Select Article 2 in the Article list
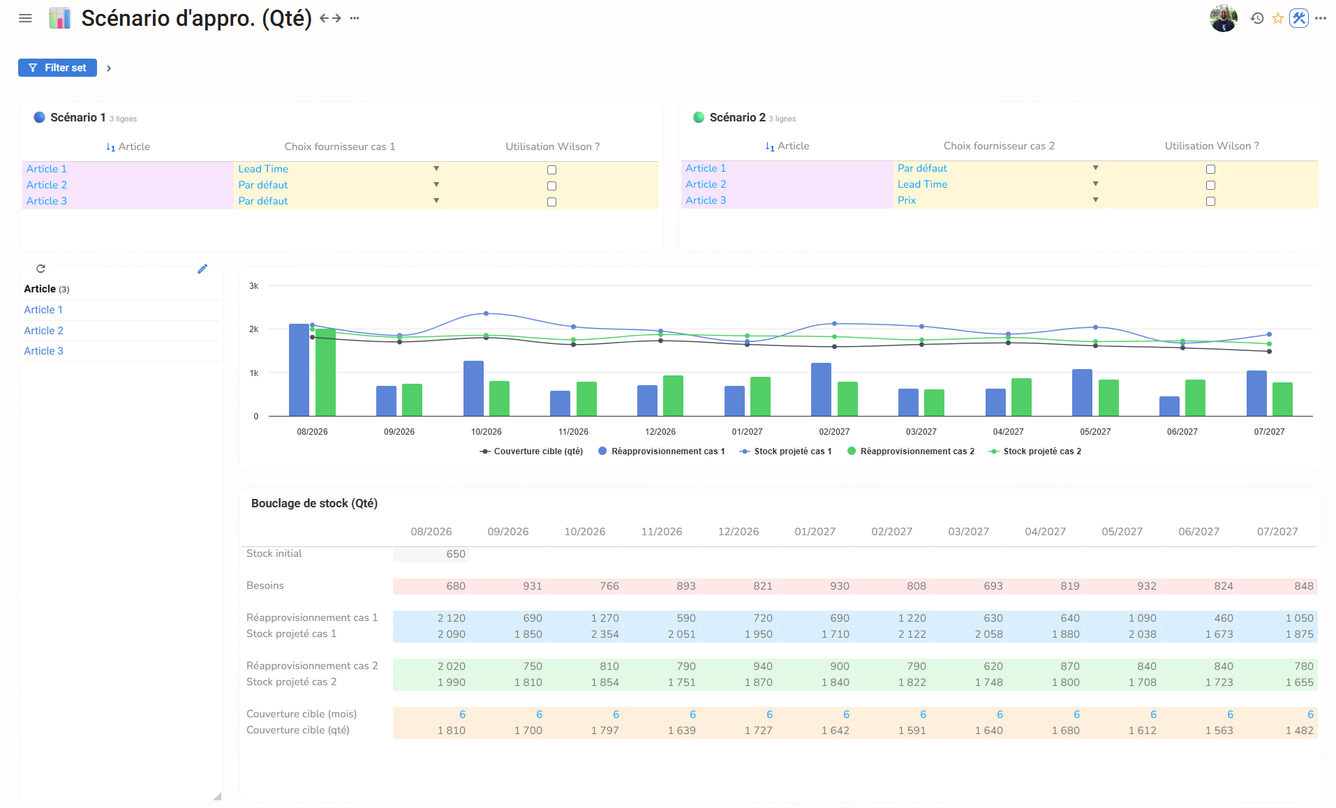The width and height of the screenshot is (1336, 808). (43, 331)
